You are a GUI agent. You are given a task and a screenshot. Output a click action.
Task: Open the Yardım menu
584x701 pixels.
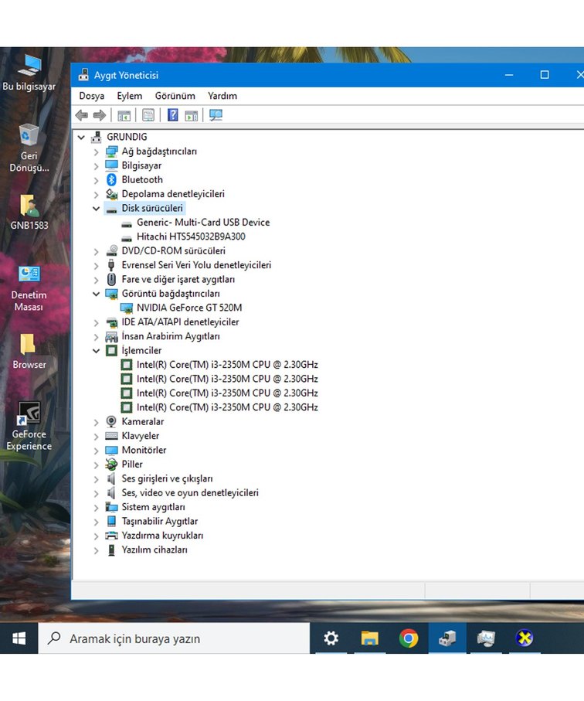coord(222,96)
